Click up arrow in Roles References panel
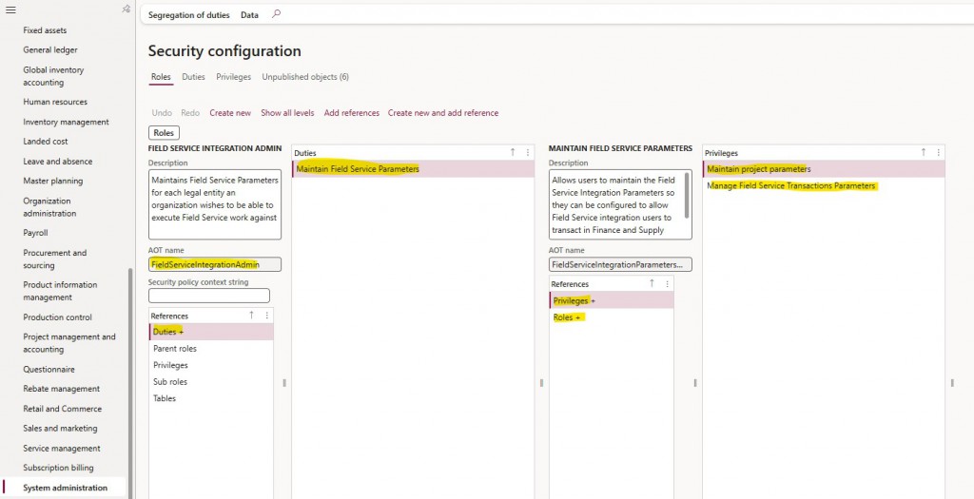The height and width of the screenshot is (499, 974). (251, 316)
